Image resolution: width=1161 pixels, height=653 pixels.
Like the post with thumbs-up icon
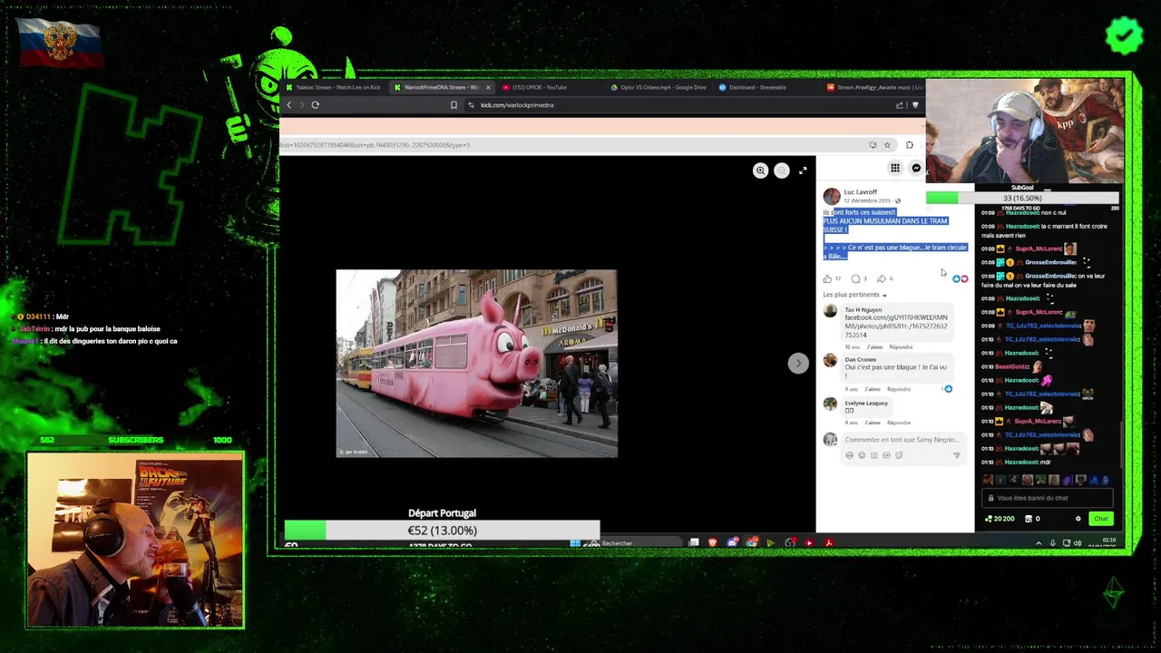tap(827, 278)
